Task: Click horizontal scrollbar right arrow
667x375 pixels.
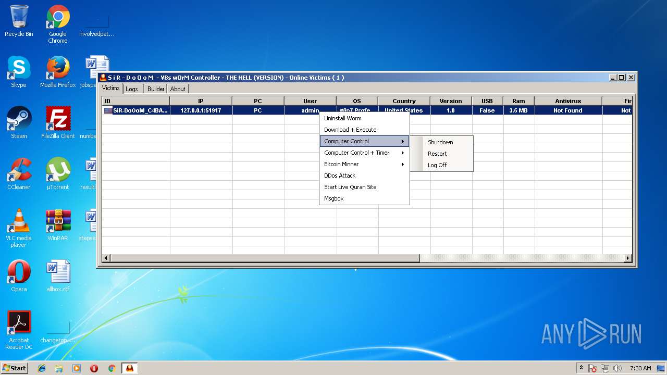Action: 628,258
